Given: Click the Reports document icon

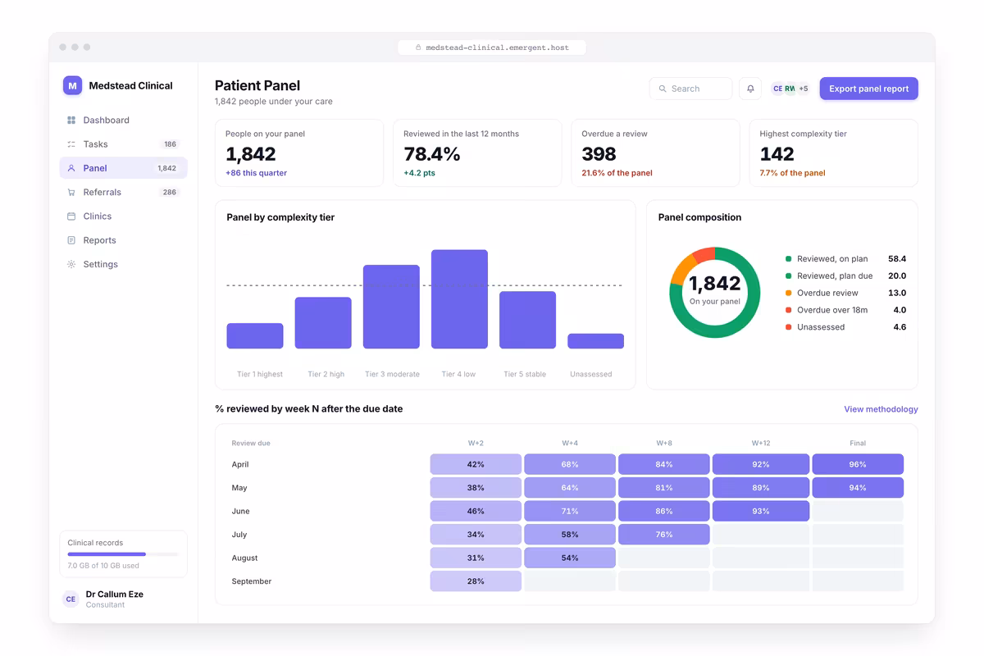Looking at the screenshot, I should pyautogui.click(x=71, y=240).
